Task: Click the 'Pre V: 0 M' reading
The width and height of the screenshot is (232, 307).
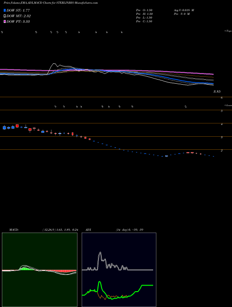Action: [181, 14]
